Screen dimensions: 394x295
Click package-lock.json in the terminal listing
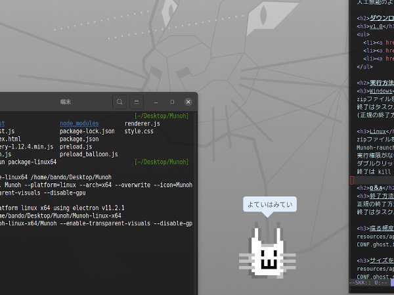87,131
